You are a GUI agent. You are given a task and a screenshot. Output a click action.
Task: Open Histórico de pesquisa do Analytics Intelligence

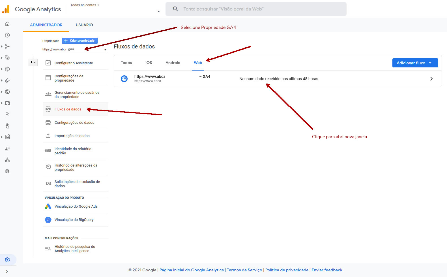coord(76,248)
